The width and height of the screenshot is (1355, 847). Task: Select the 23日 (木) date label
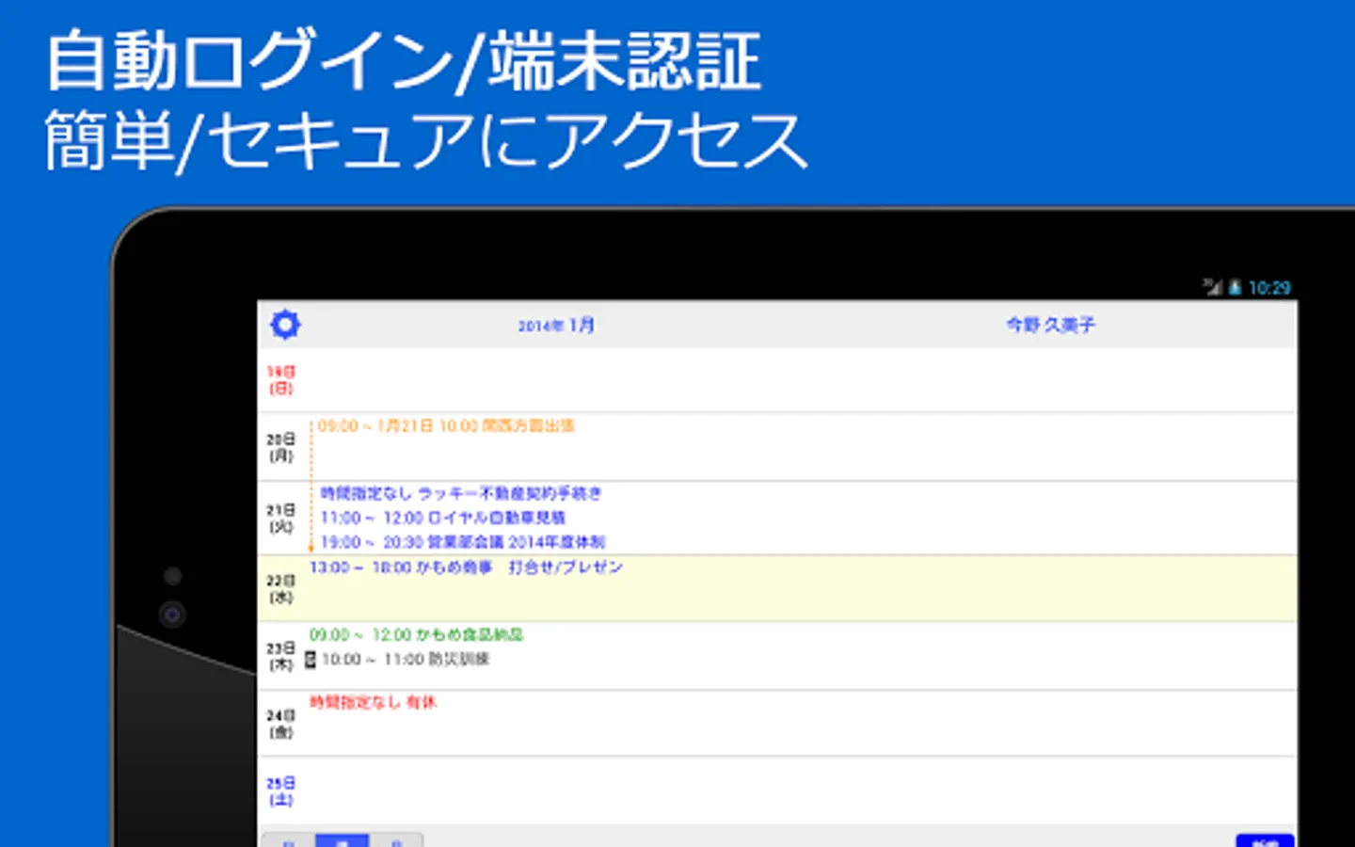click(x=280, y=656)
